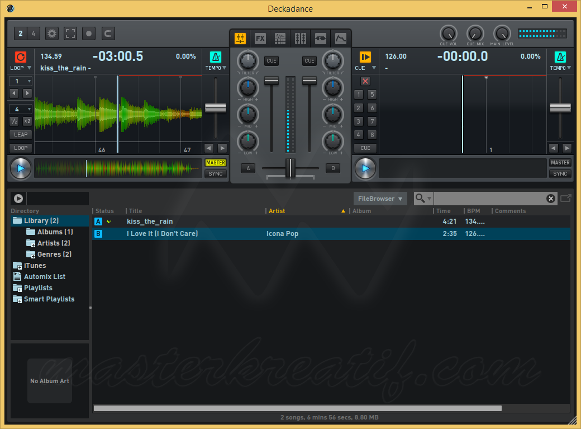The image size is (581, 429).
Task: Open the sampler grid panel icon
Action: pyautogui.click(x=280, y=38)
